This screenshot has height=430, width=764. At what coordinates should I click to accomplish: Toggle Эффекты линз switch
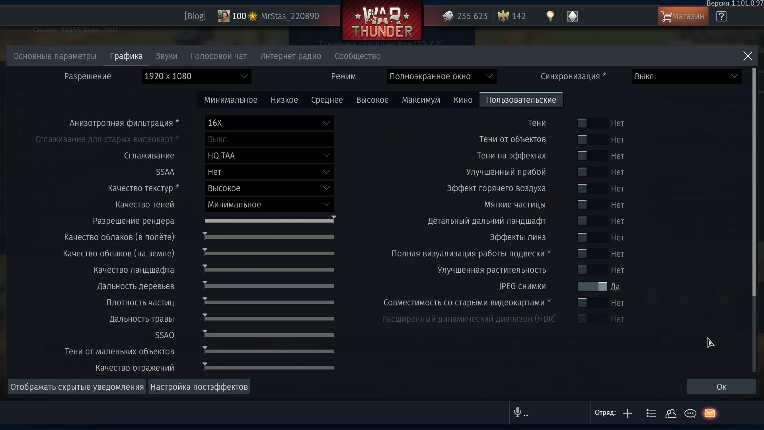click(x=592, y=238)
